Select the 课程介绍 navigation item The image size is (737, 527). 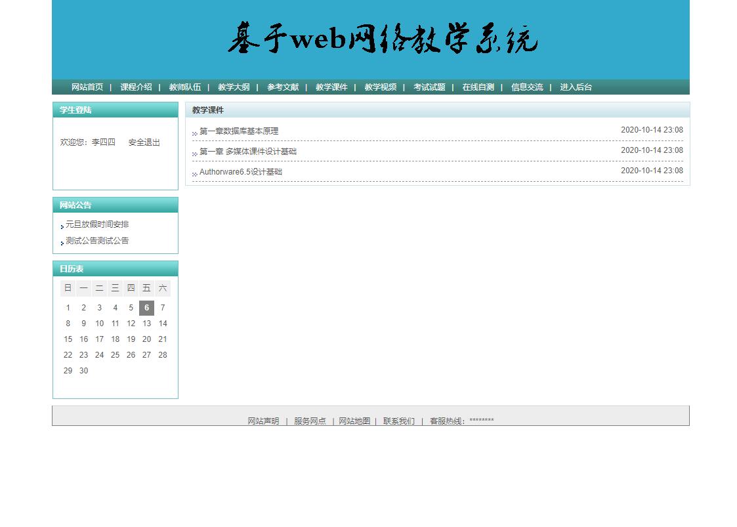point(135,86)
